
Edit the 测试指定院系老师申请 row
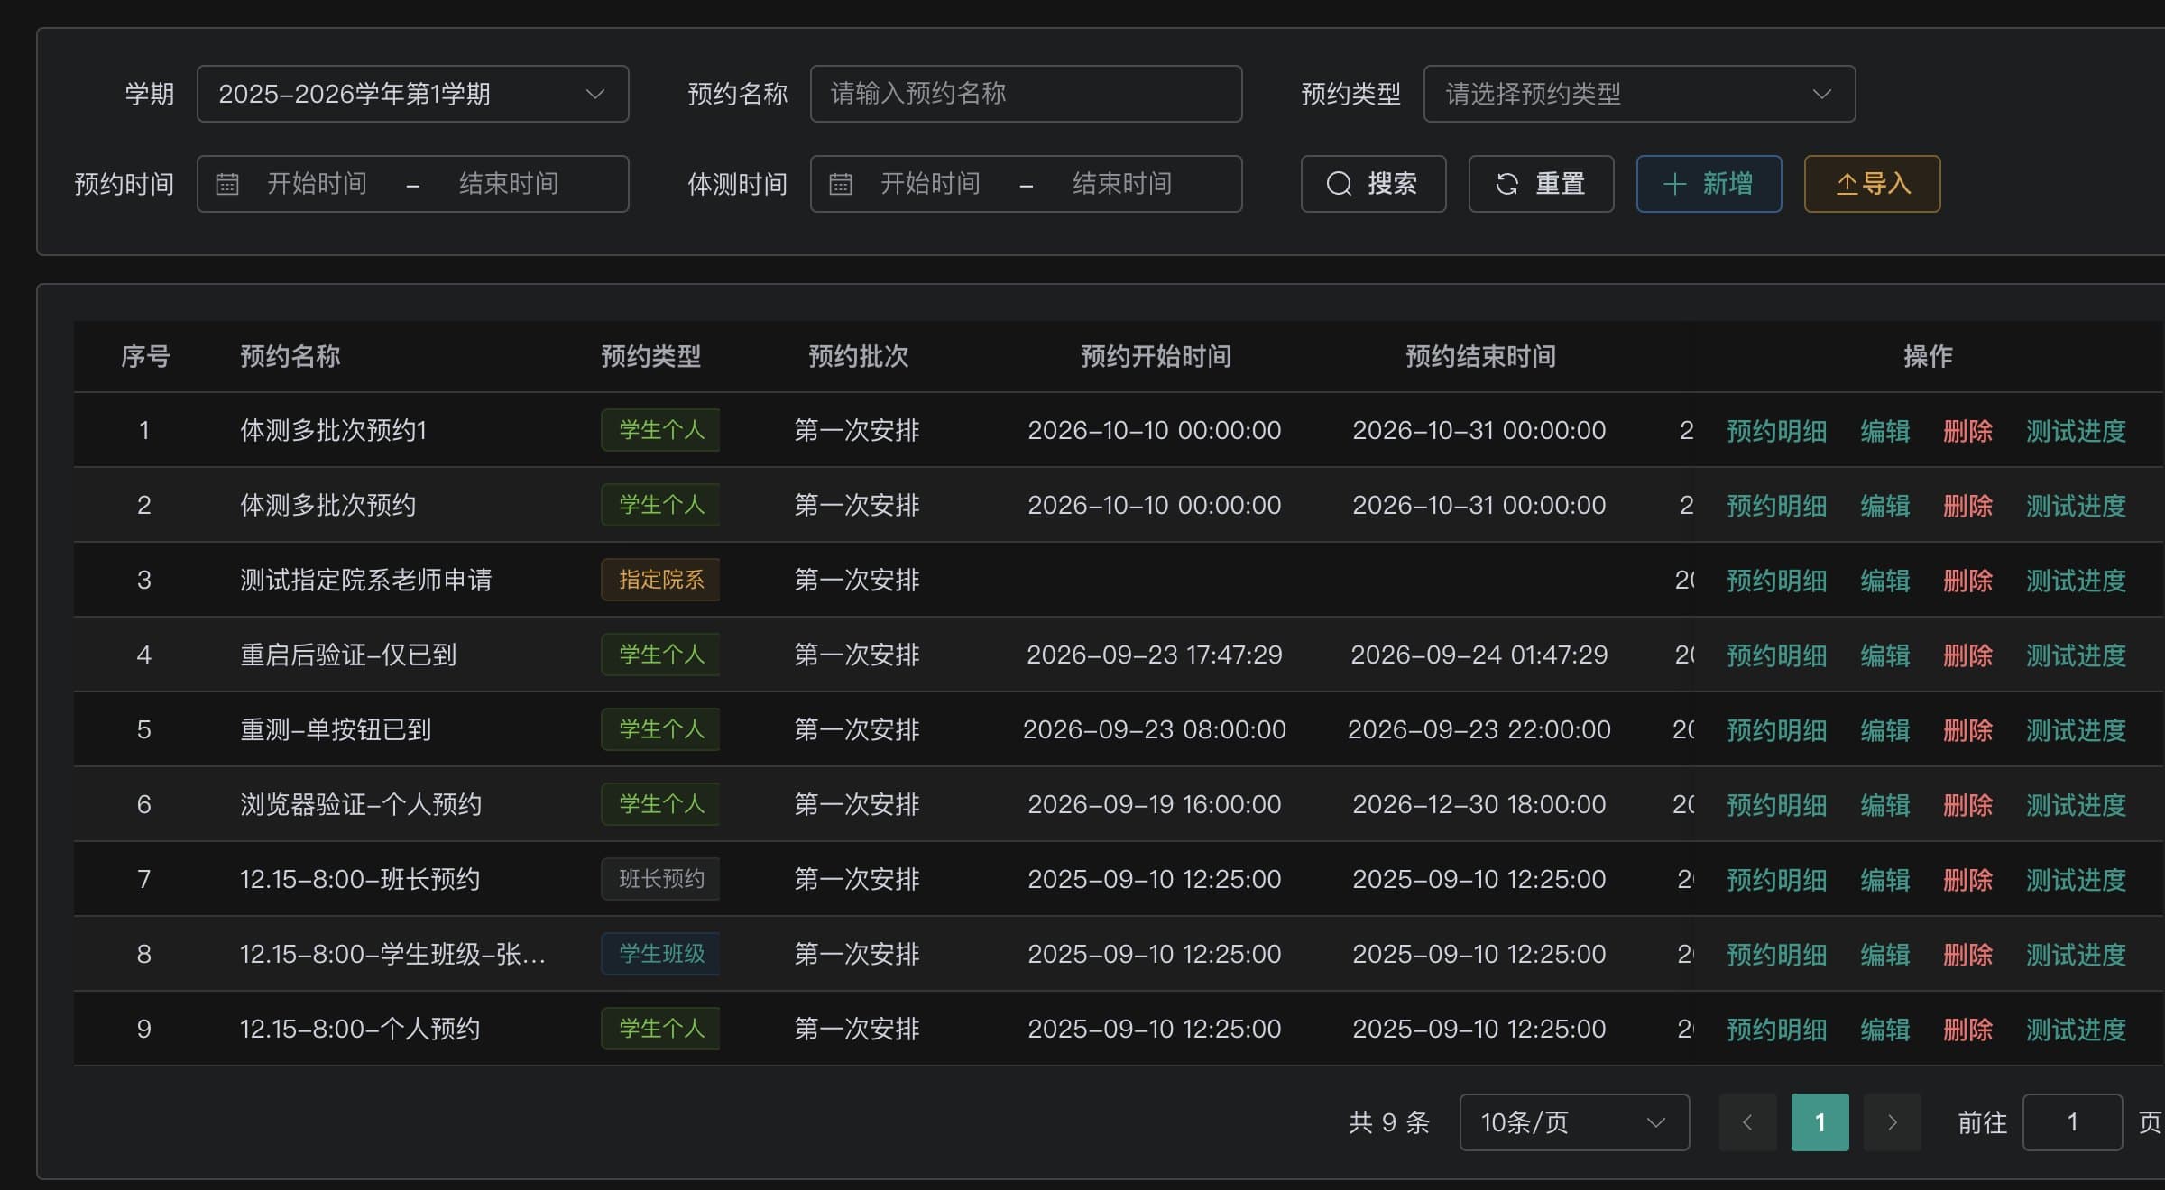pos(1884,581)
